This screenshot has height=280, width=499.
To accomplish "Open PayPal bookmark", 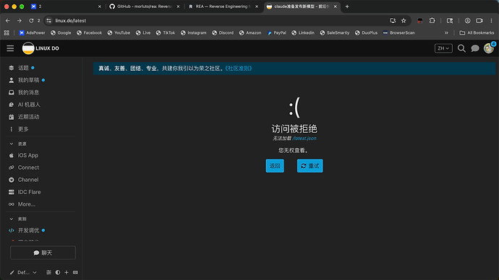I will click(x=276, y=32).
